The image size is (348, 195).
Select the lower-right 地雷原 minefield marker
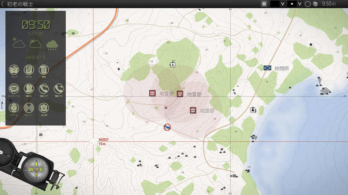point(193,110)
